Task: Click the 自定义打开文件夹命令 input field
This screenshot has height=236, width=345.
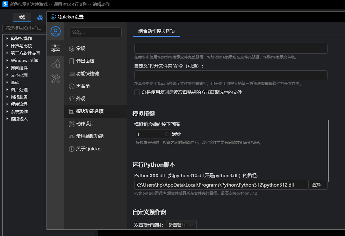Action: (231, 75)
